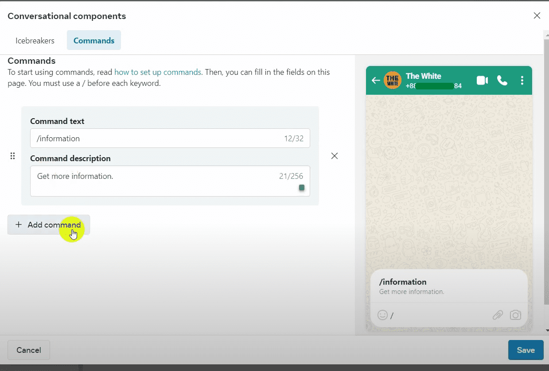Click the six-dot drag handle beside the command
This screenshot has height=371, width=549.
pyautogui.click(x=13, y=156)
